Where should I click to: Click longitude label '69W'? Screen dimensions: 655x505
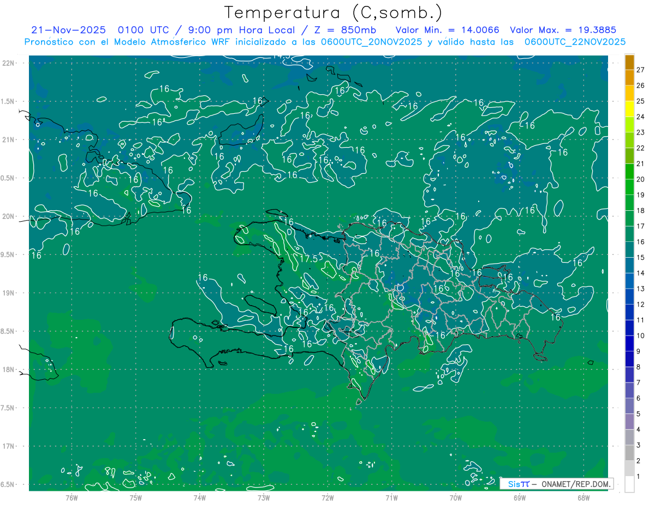click(x=520, y=498)
